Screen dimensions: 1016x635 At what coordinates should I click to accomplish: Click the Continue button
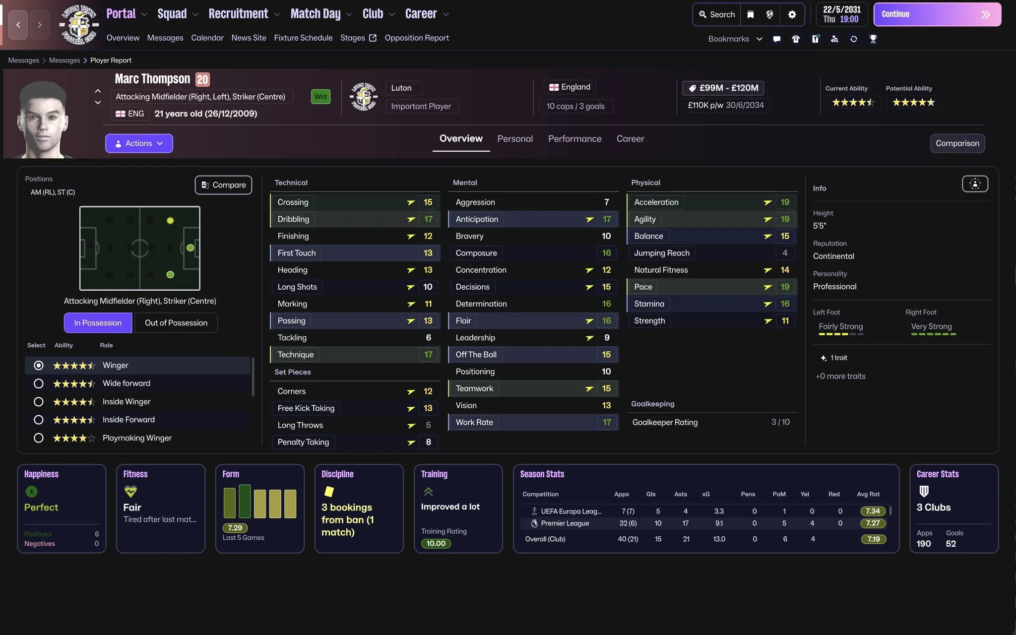[x=937, y=14]
